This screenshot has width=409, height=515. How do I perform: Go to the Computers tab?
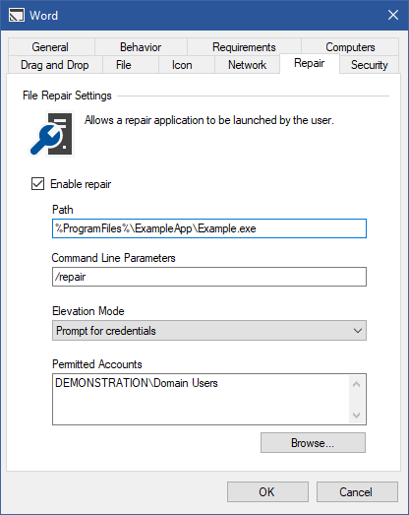pos(350,47)
